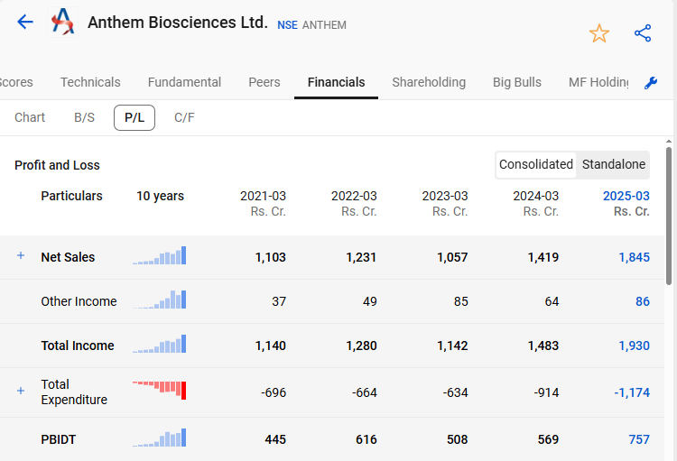Click Total Income value 1,930
This screenshot has width=677, height=461.
coord(634,346)
